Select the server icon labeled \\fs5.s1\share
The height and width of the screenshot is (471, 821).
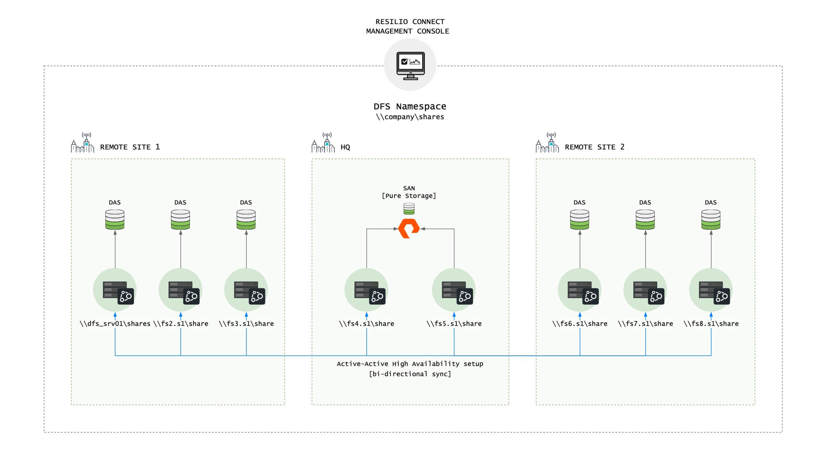pos(454,290)
